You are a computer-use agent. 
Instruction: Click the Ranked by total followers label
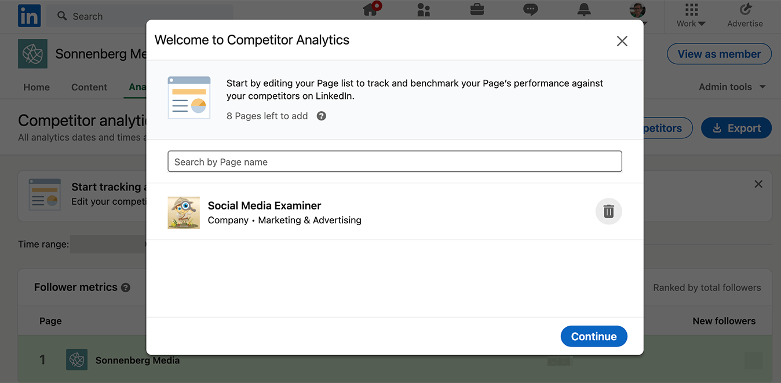pyautogui.click(x=707, y=288)
